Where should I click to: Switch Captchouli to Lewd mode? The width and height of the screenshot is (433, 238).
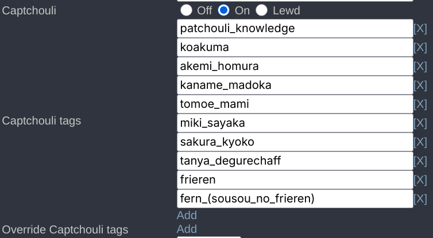(x=262, y=10)
